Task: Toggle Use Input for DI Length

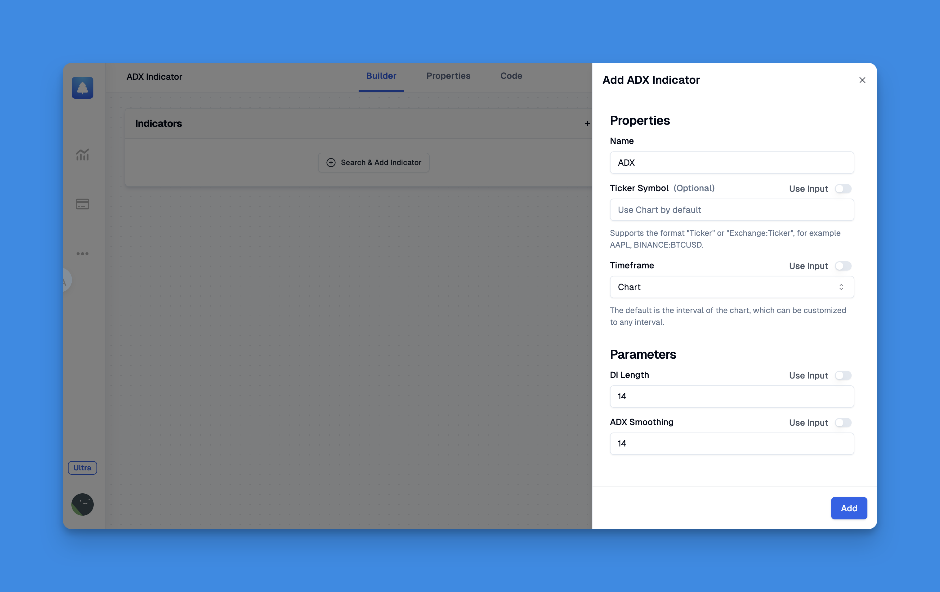Action: coord(843,375)
